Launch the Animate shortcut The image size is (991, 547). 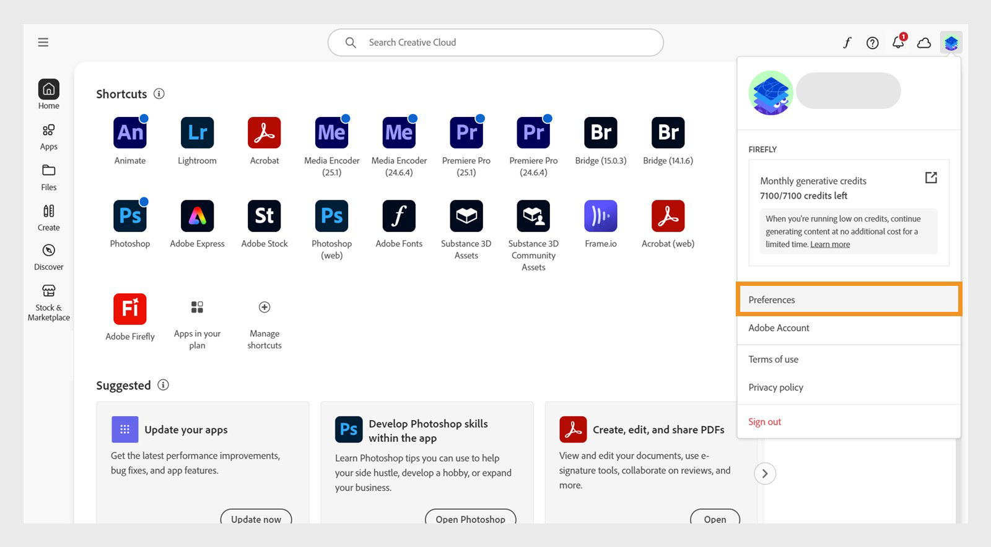(130, 132)
